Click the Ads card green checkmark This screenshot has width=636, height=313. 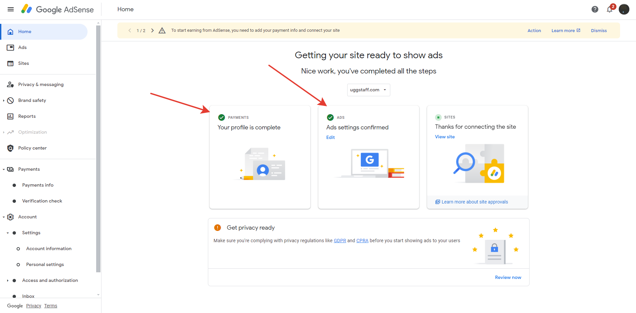(x=330, y=117)
